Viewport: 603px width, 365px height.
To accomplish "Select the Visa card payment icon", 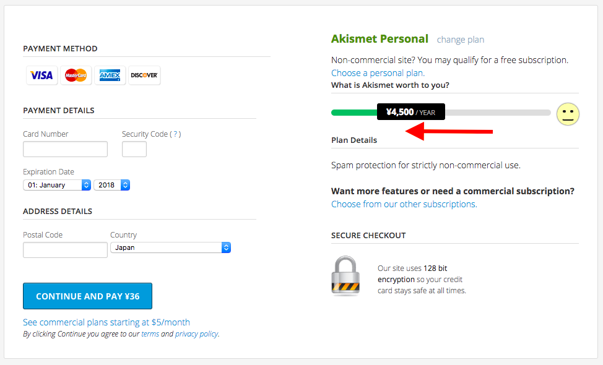I will [x=42, y=75].
